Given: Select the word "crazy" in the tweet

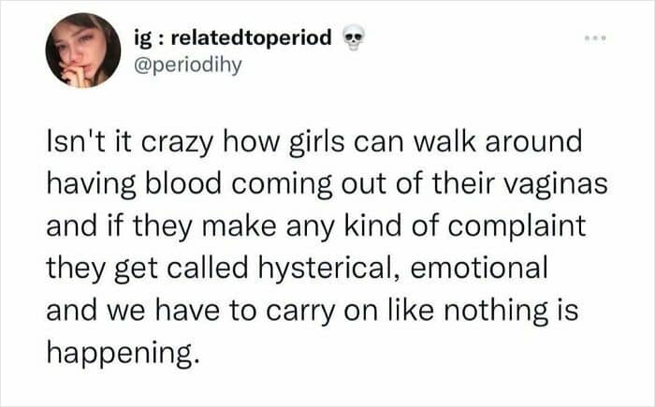Looking at the screenshot, I should 178,143.
